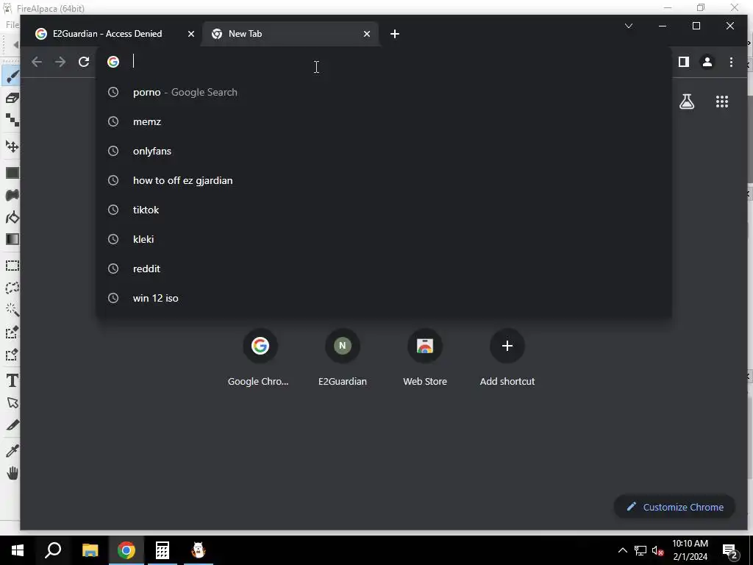Close the New Tab tab

coord(367,34)
